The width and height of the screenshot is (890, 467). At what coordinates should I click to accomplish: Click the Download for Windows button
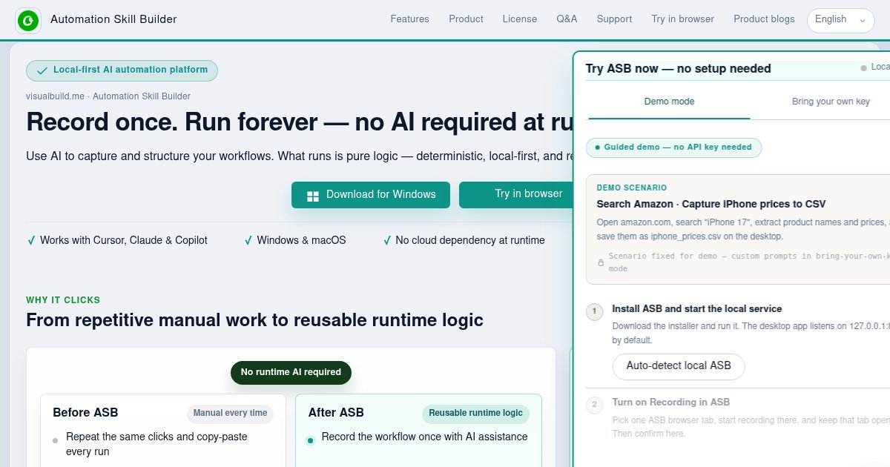[371, 195]
